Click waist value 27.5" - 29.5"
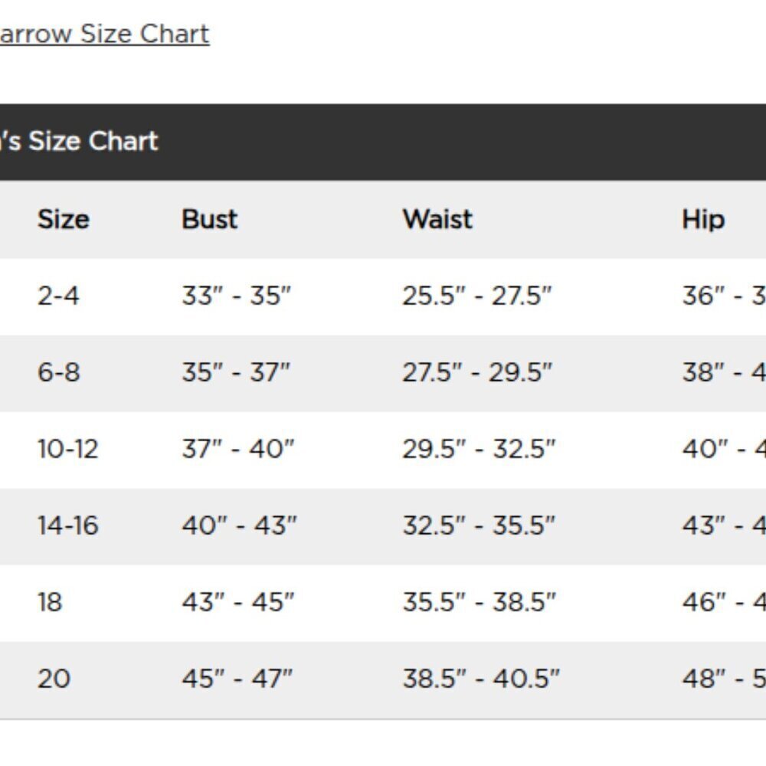The image size is (766, 766). click(477, 372)
